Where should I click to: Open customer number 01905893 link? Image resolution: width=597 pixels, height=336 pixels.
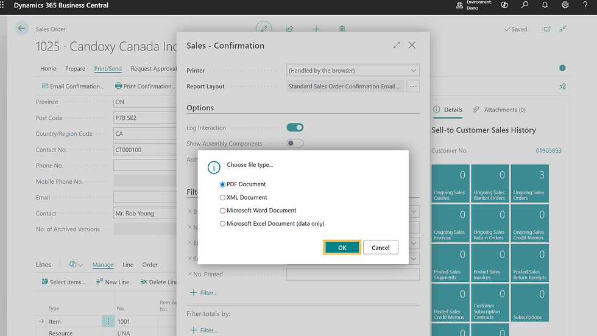coord(548,151)
